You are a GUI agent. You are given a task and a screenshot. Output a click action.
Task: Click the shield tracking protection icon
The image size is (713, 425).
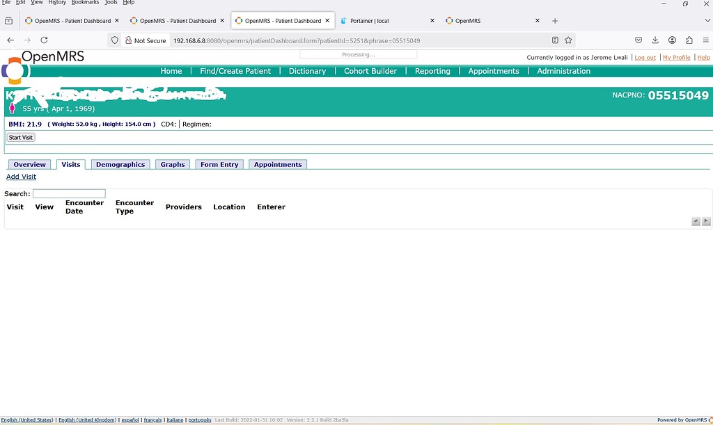(x=115, y=40)
